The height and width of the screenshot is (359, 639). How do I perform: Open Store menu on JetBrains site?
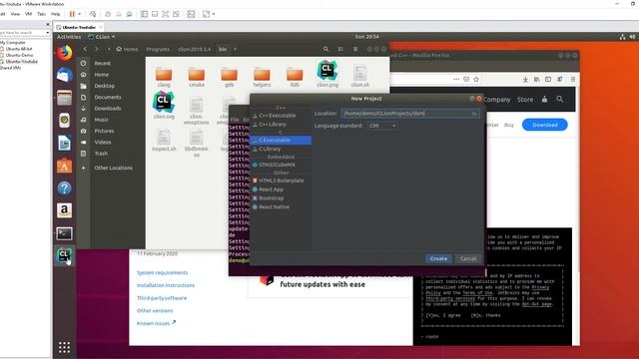pos(525,100)
